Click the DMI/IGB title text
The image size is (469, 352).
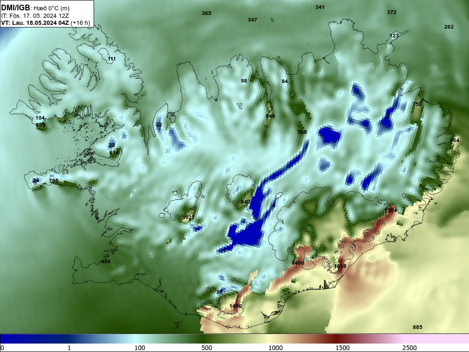[x=15, y=8]
